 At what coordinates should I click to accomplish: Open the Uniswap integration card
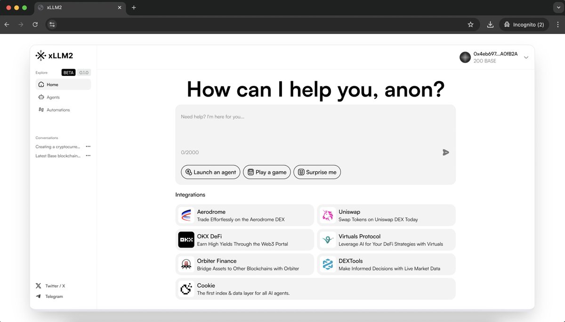point(386,215)
